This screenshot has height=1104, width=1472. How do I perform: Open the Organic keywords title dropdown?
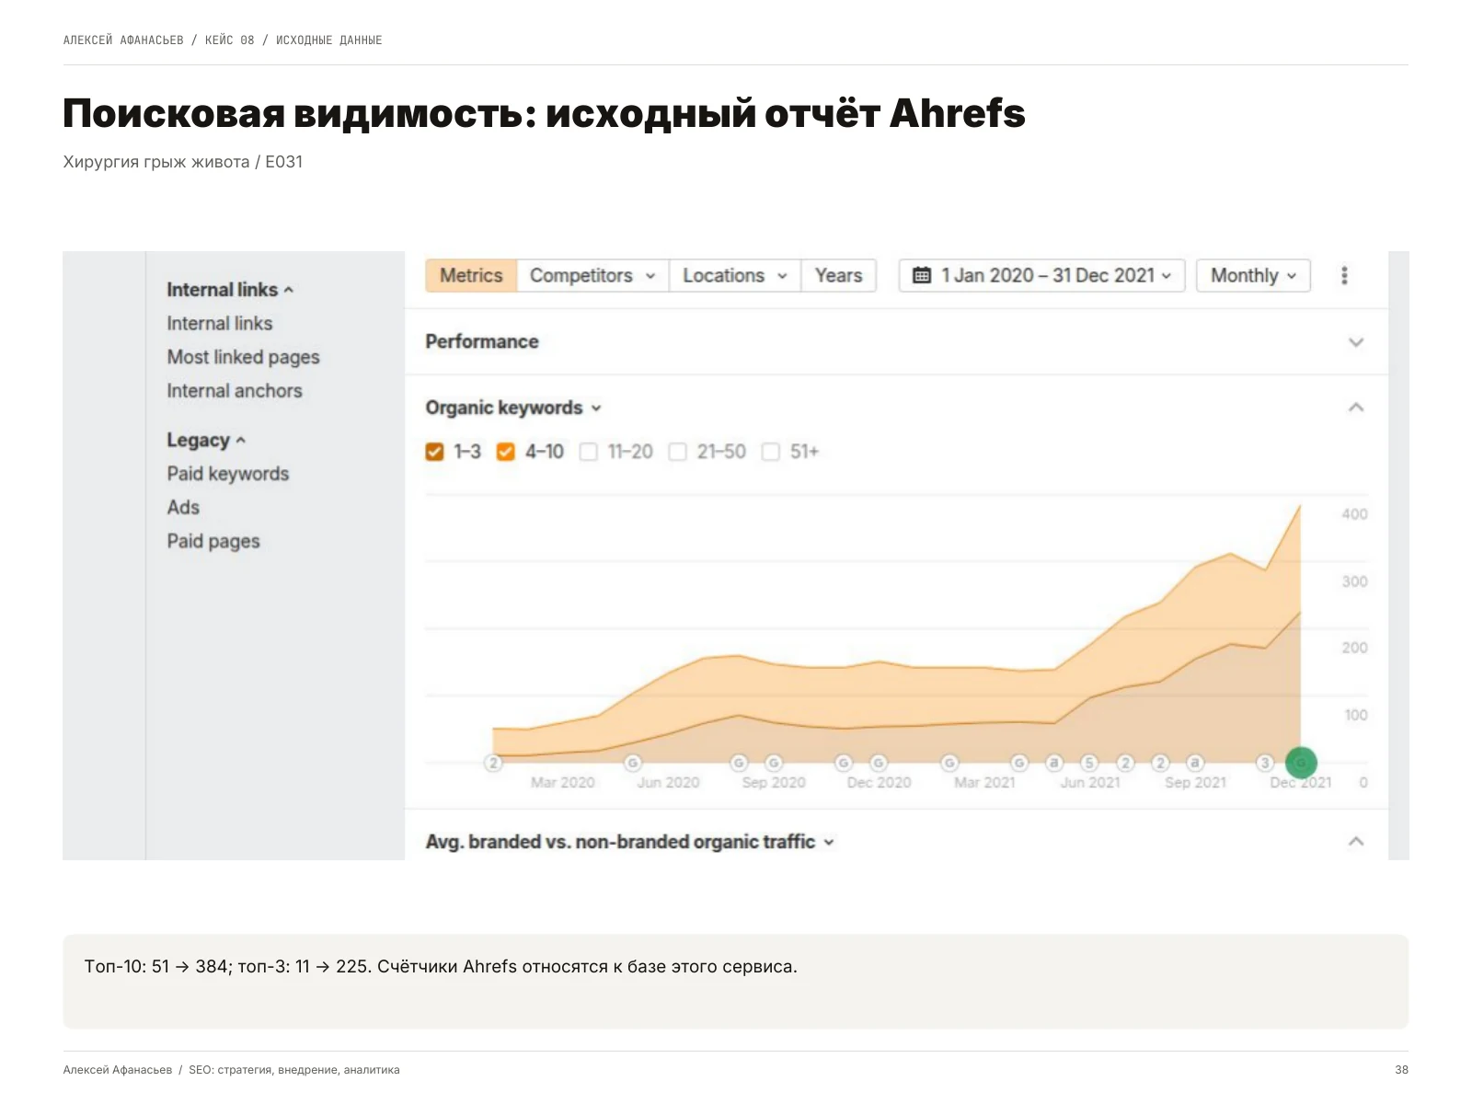coord(513,408)
